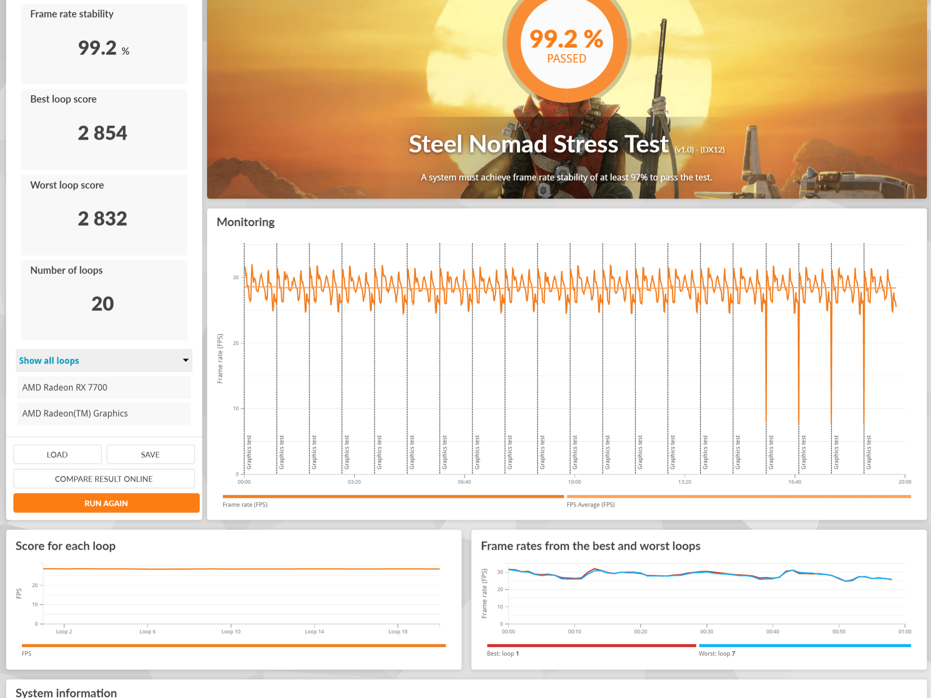Click Frame rates from best and worst loops heading

591,546
